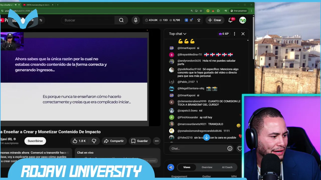Open the notifications bell
Screen dimensions: 321x180
(230, 20)
